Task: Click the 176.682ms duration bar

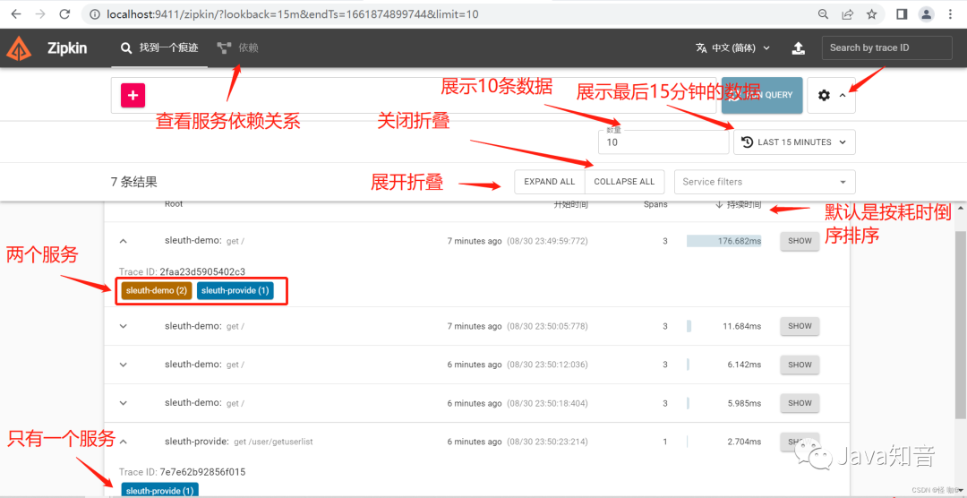Action: [x=724, y=241]
